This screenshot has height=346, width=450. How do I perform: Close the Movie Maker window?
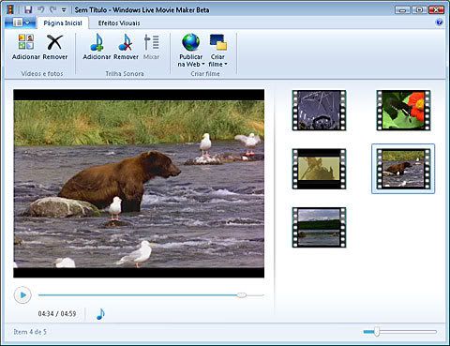point(436,10)
